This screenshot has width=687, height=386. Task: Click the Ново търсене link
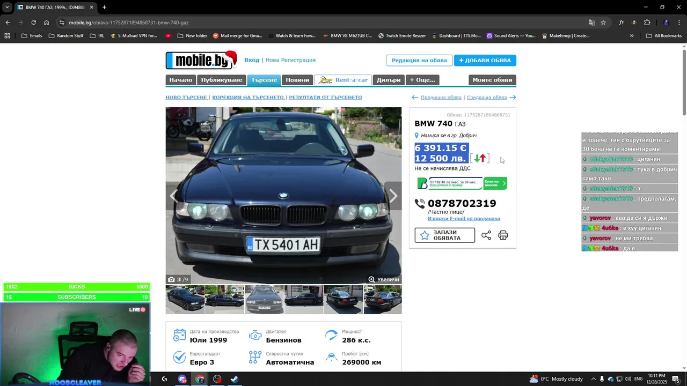186,98
